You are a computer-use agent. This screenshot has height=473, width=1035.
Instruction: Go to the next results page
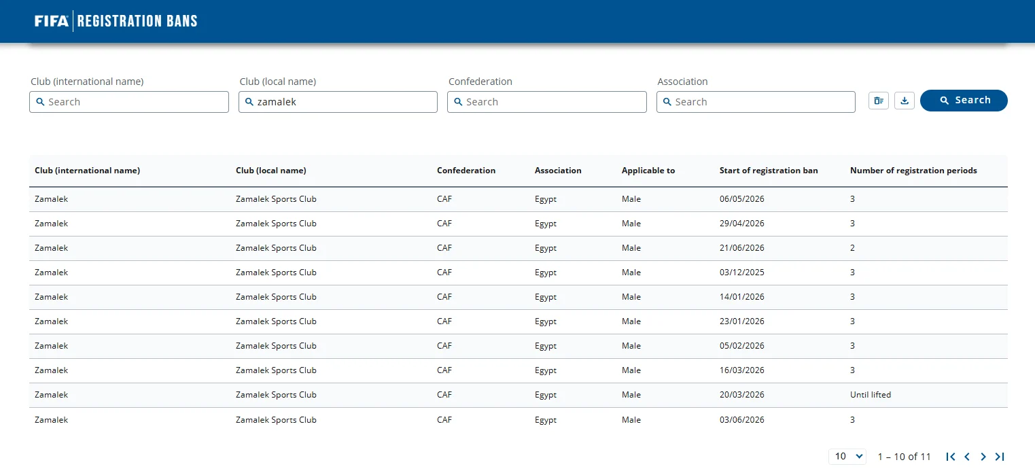click(x=983, y=457)
